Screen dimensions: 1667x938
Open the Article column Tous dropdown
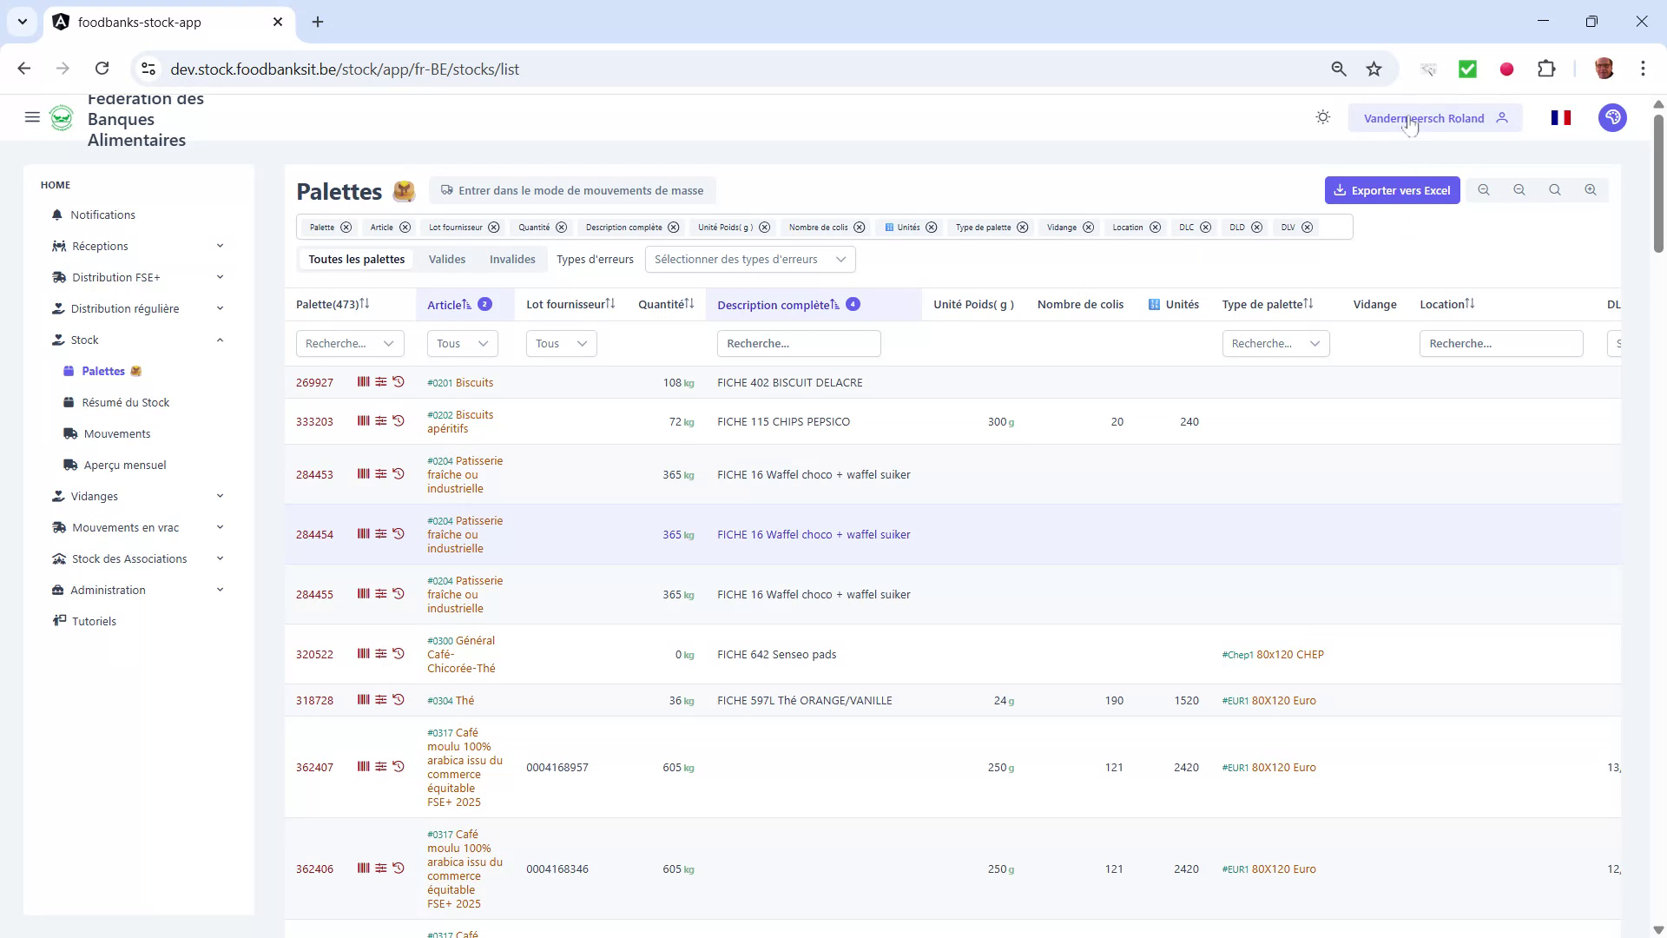[x=461, y=343]
